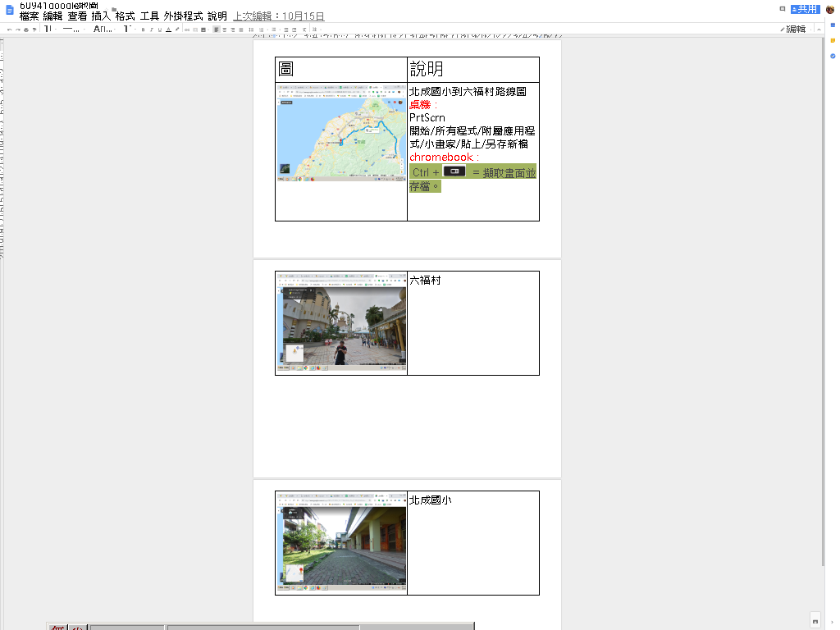Open the 外掛程式 menu
This screenshot has height=630, width=840.
[x=183, y=16]
